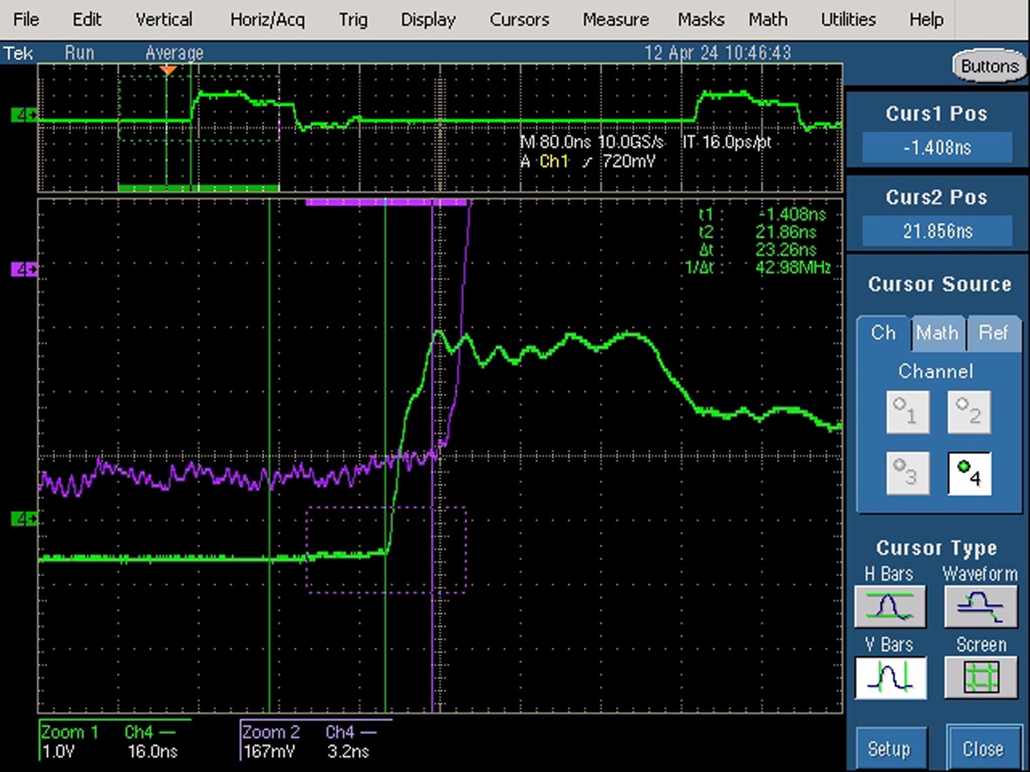Select the Waveform cursor type icon

981,608
